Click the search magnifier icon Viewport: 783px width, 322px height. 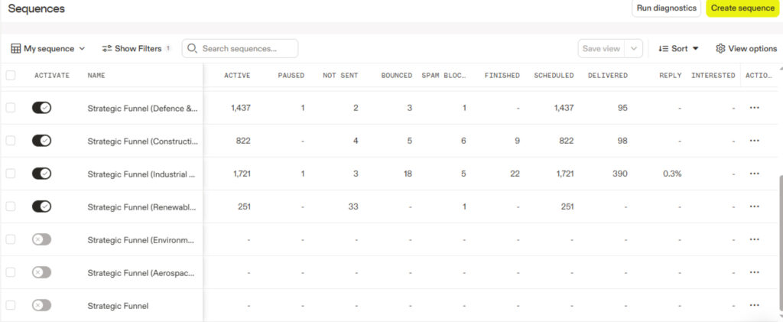click(192, 48)
